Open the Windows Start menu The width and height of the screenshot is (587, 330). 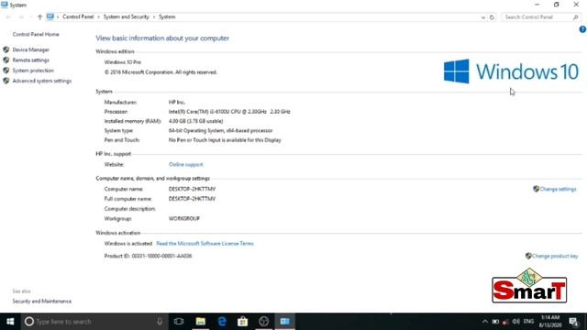click(x=10, y=322)
